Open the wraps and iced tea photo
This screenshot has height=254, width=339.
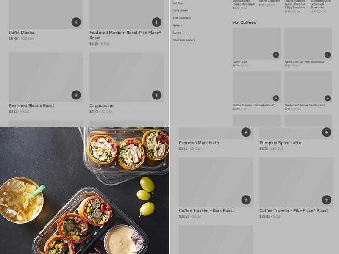[x=84, y=191]
